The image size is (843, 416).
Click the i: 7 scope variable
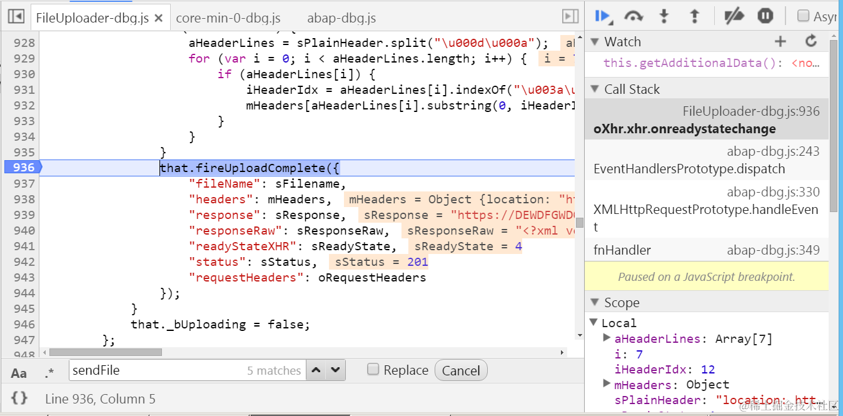[628, 354]
